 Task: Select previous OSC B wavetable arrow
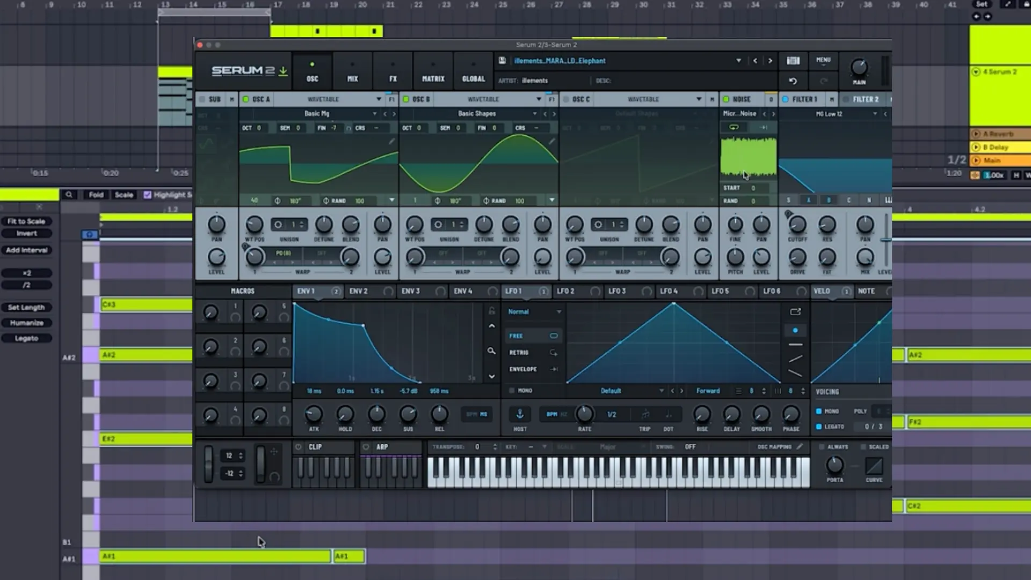[545, 114]
